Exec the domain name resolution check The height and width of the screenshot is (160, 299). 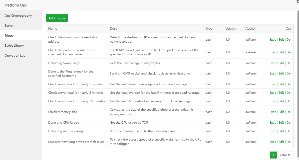(x=273, y=40)
